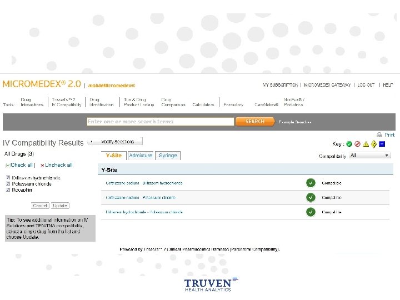Click the Example Searches link
This screenshot has height=300, width=400.
pos(295,122)
